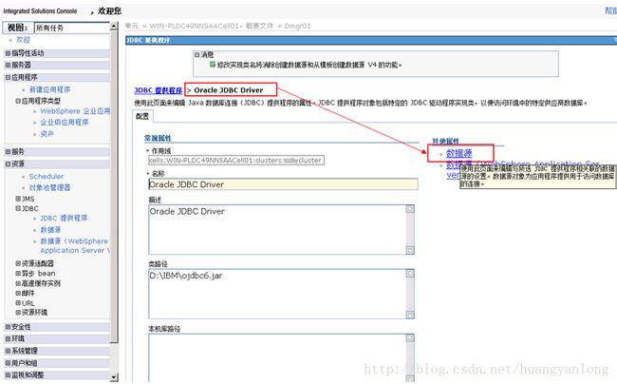Open 资产 link in sidebar
This screenshot has height=384, width=617.
pyautogui.click(x=47, y=134)
